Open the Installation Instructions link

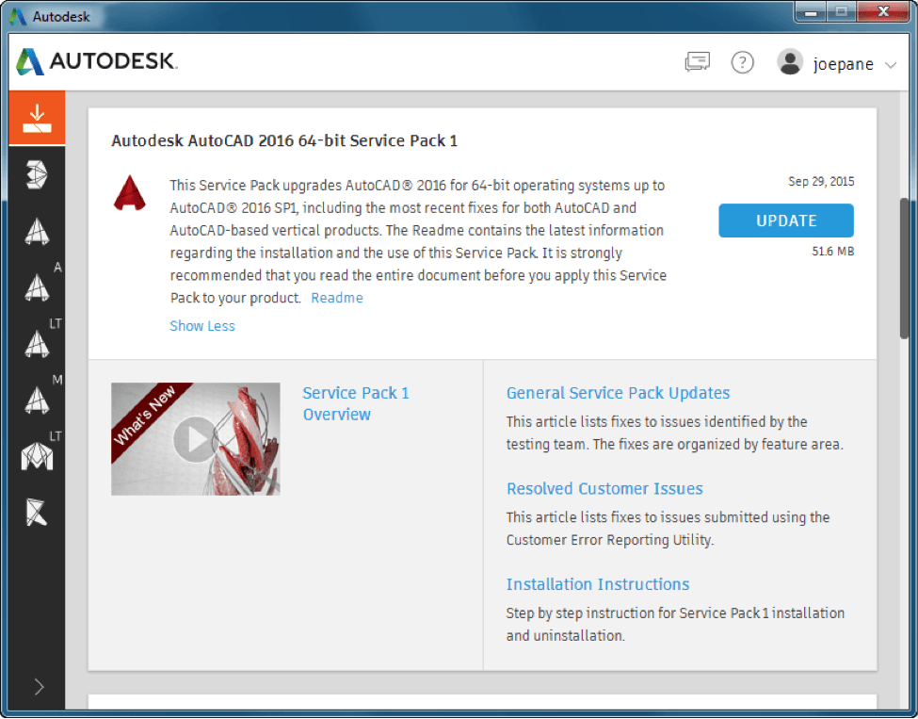[598, 584]
